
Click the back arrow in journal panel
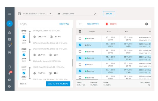click(80, 24)
